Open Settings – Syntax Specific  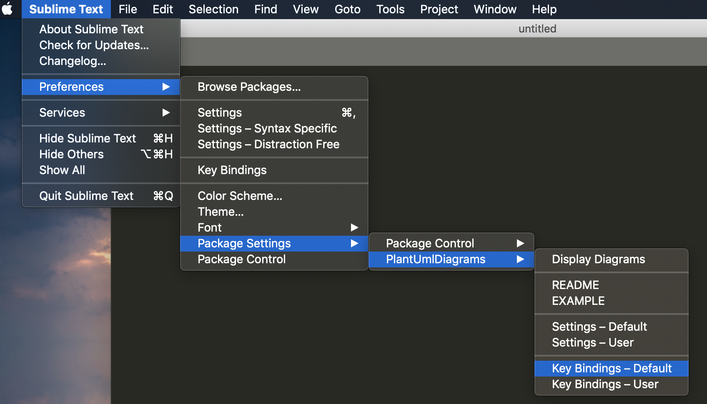[267, 129]
